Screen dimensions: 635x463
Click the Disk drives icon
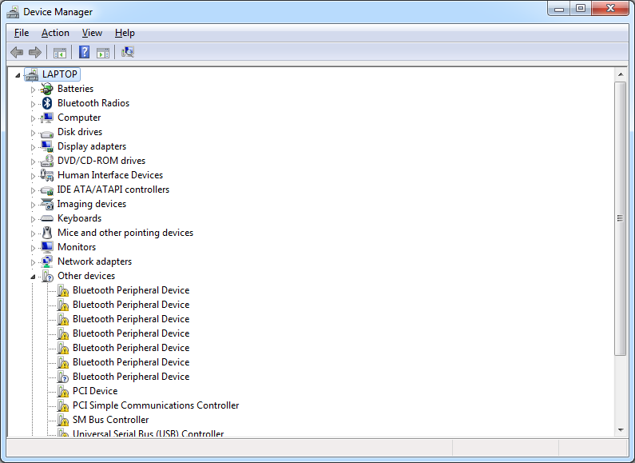pos(47,133)
